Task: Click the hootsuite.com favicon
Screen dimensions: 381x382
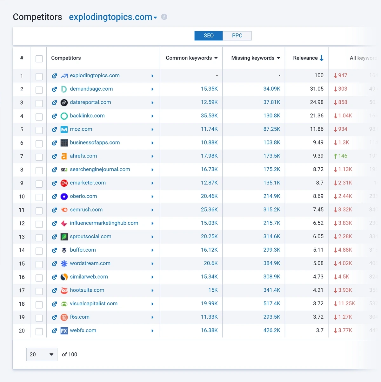Action: [64, 290]
